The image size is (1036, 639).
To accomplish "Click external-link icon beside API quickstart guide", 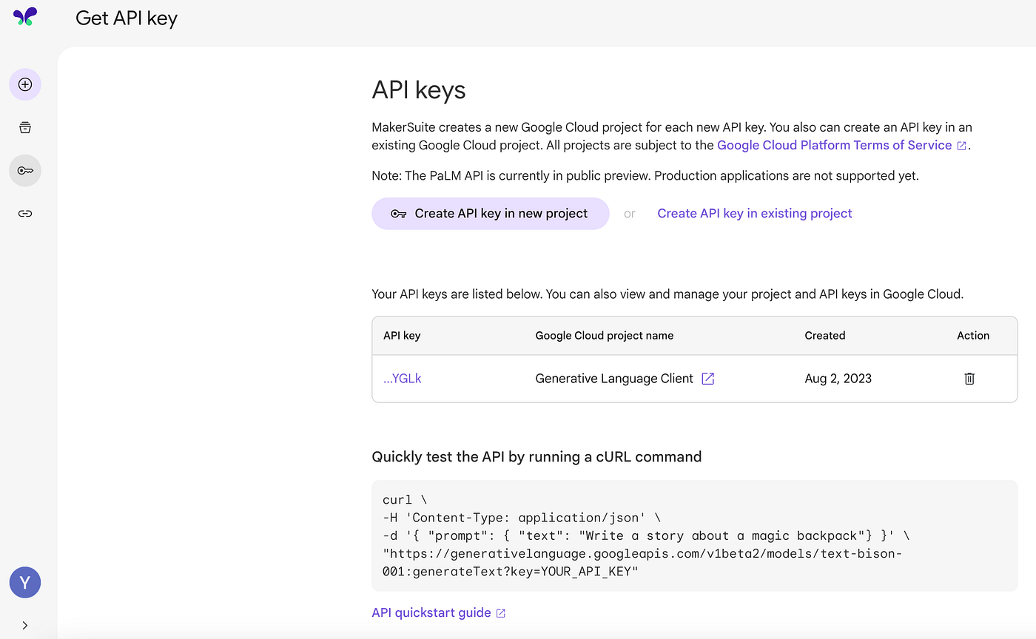I will tap(501, 613).
